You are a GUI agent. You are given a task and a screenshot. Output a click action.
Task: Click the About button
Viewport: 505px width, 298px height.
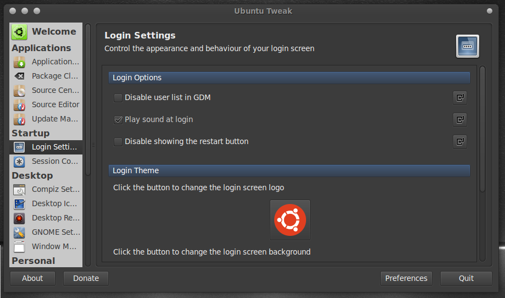click(32, 278)
